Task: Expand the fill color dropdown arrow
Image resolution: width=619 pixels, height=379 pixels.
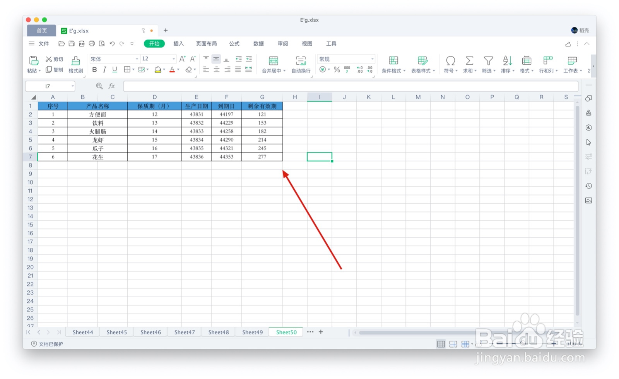Action: coord(164,70)
